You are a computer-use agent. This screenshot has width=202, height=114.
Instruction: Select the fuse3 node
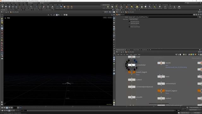coord(161,77)
